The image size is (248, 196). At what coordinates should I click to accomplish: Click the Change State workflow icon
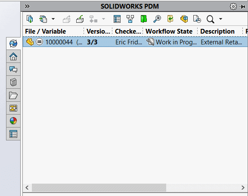[93, 19]
